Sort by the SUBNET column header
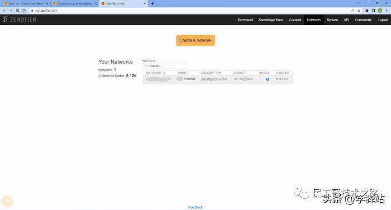 239,73
